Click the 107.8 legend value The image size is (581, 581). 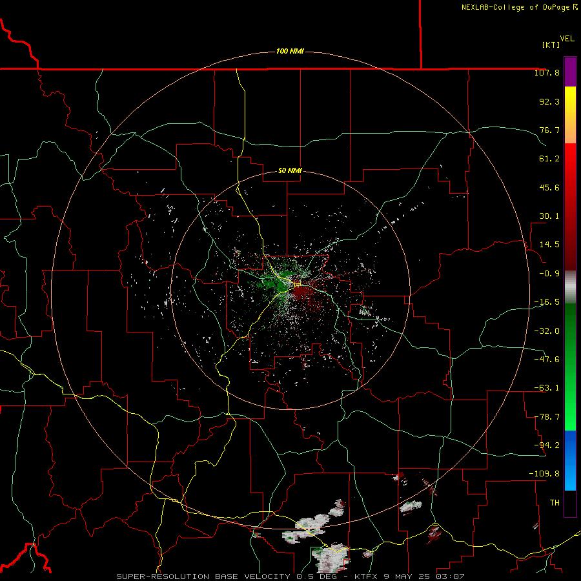click(x=547, y=72)
